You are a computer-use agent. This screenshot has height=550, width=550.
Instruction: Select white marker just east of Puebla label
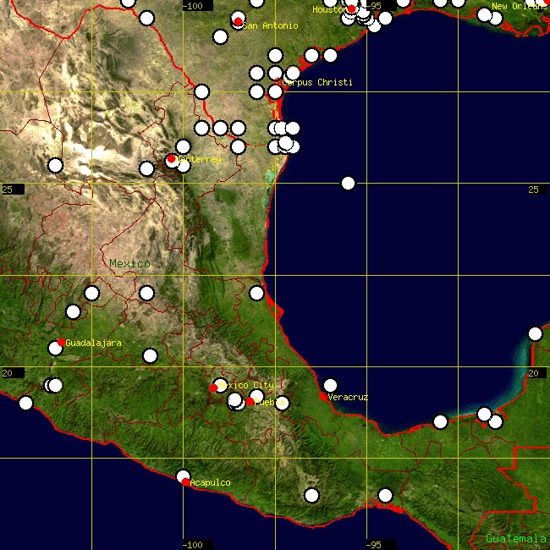(x=282, y=403)
